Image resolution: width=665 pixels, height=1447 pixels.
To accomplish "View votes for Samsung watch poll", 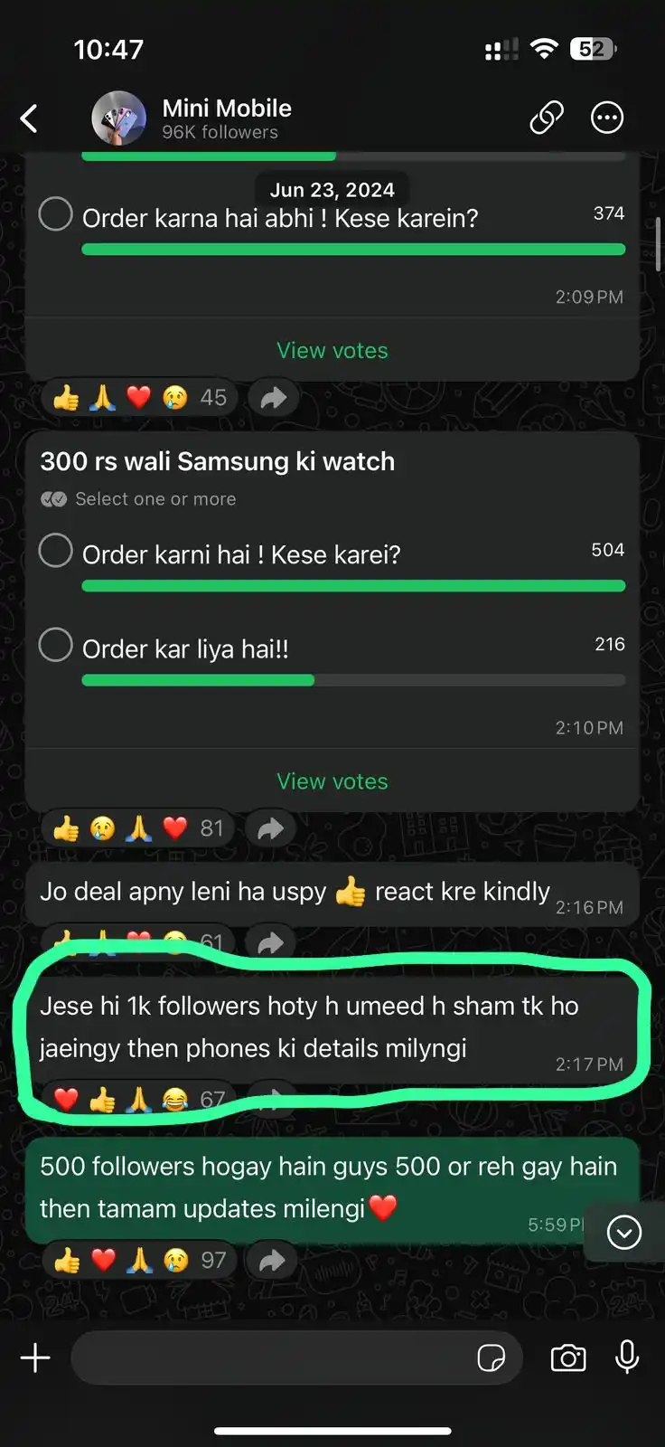I will (332, 781).
